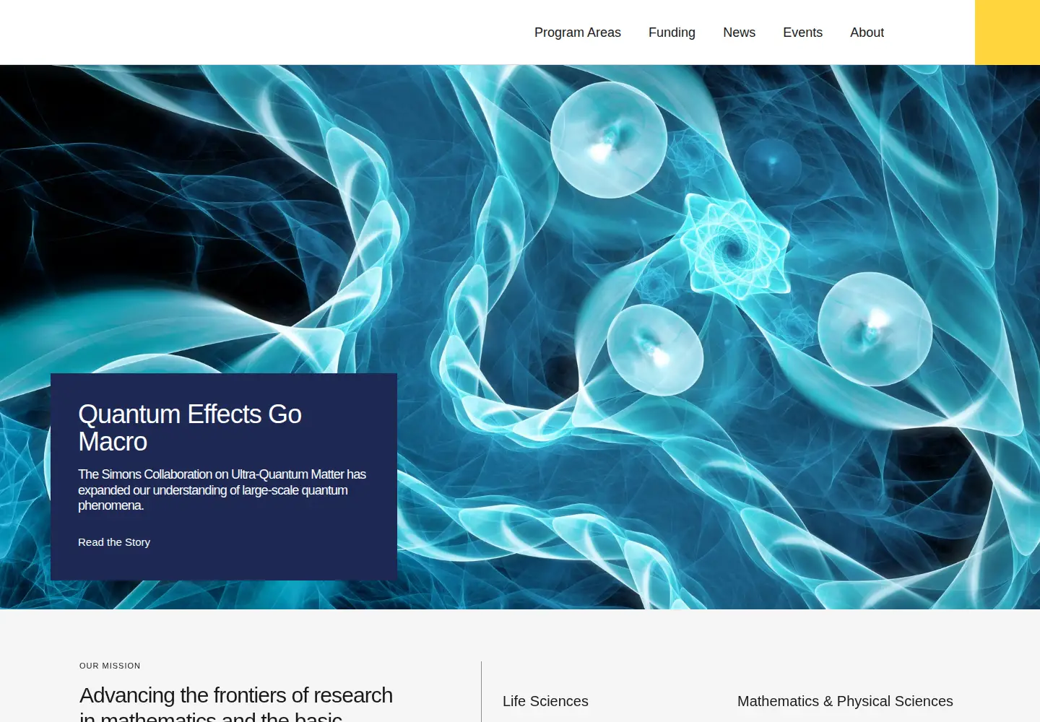Go to the News section
The width and height of the screenshot is (1040, 722).
(x=739, y=32)
